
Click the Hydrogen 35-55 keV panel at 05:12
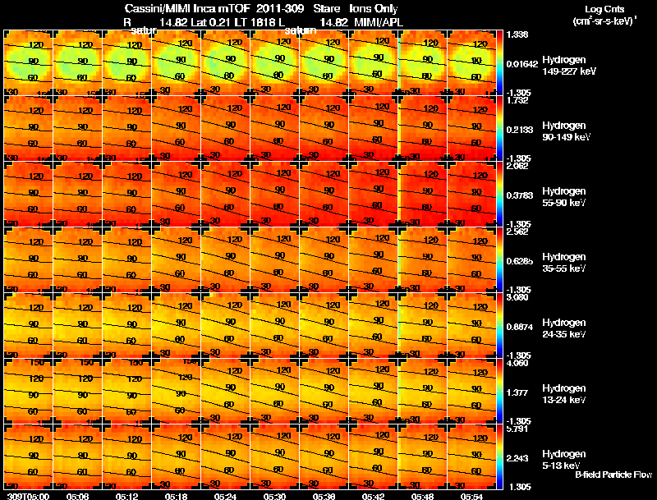(x=127, y=259)
